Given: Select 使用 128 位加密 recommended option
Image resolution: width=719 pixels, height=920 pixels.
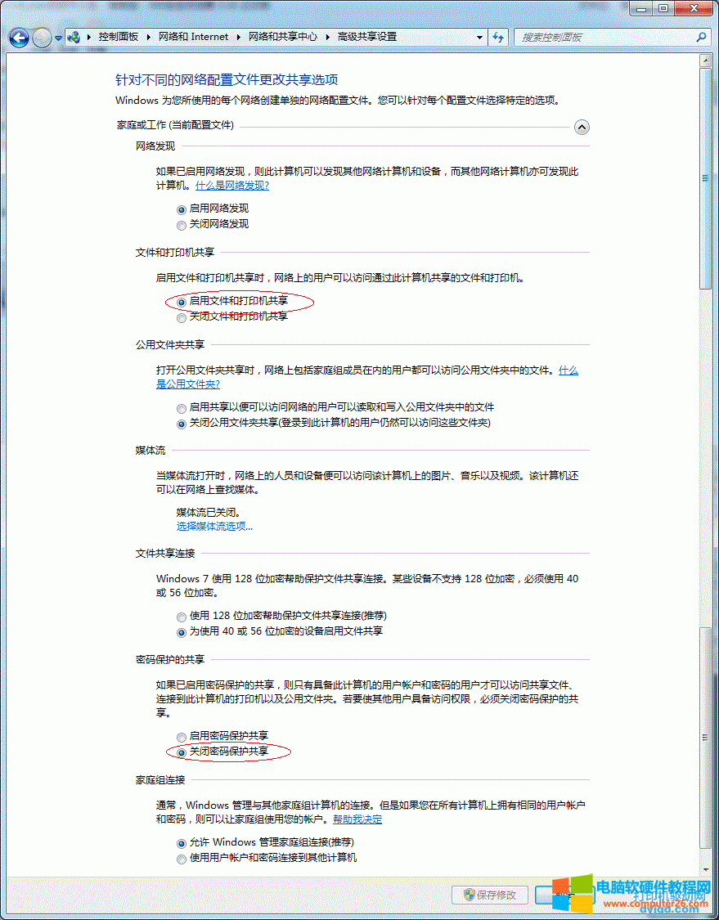Looking at the screenshot, I should (x=181, y=617).
